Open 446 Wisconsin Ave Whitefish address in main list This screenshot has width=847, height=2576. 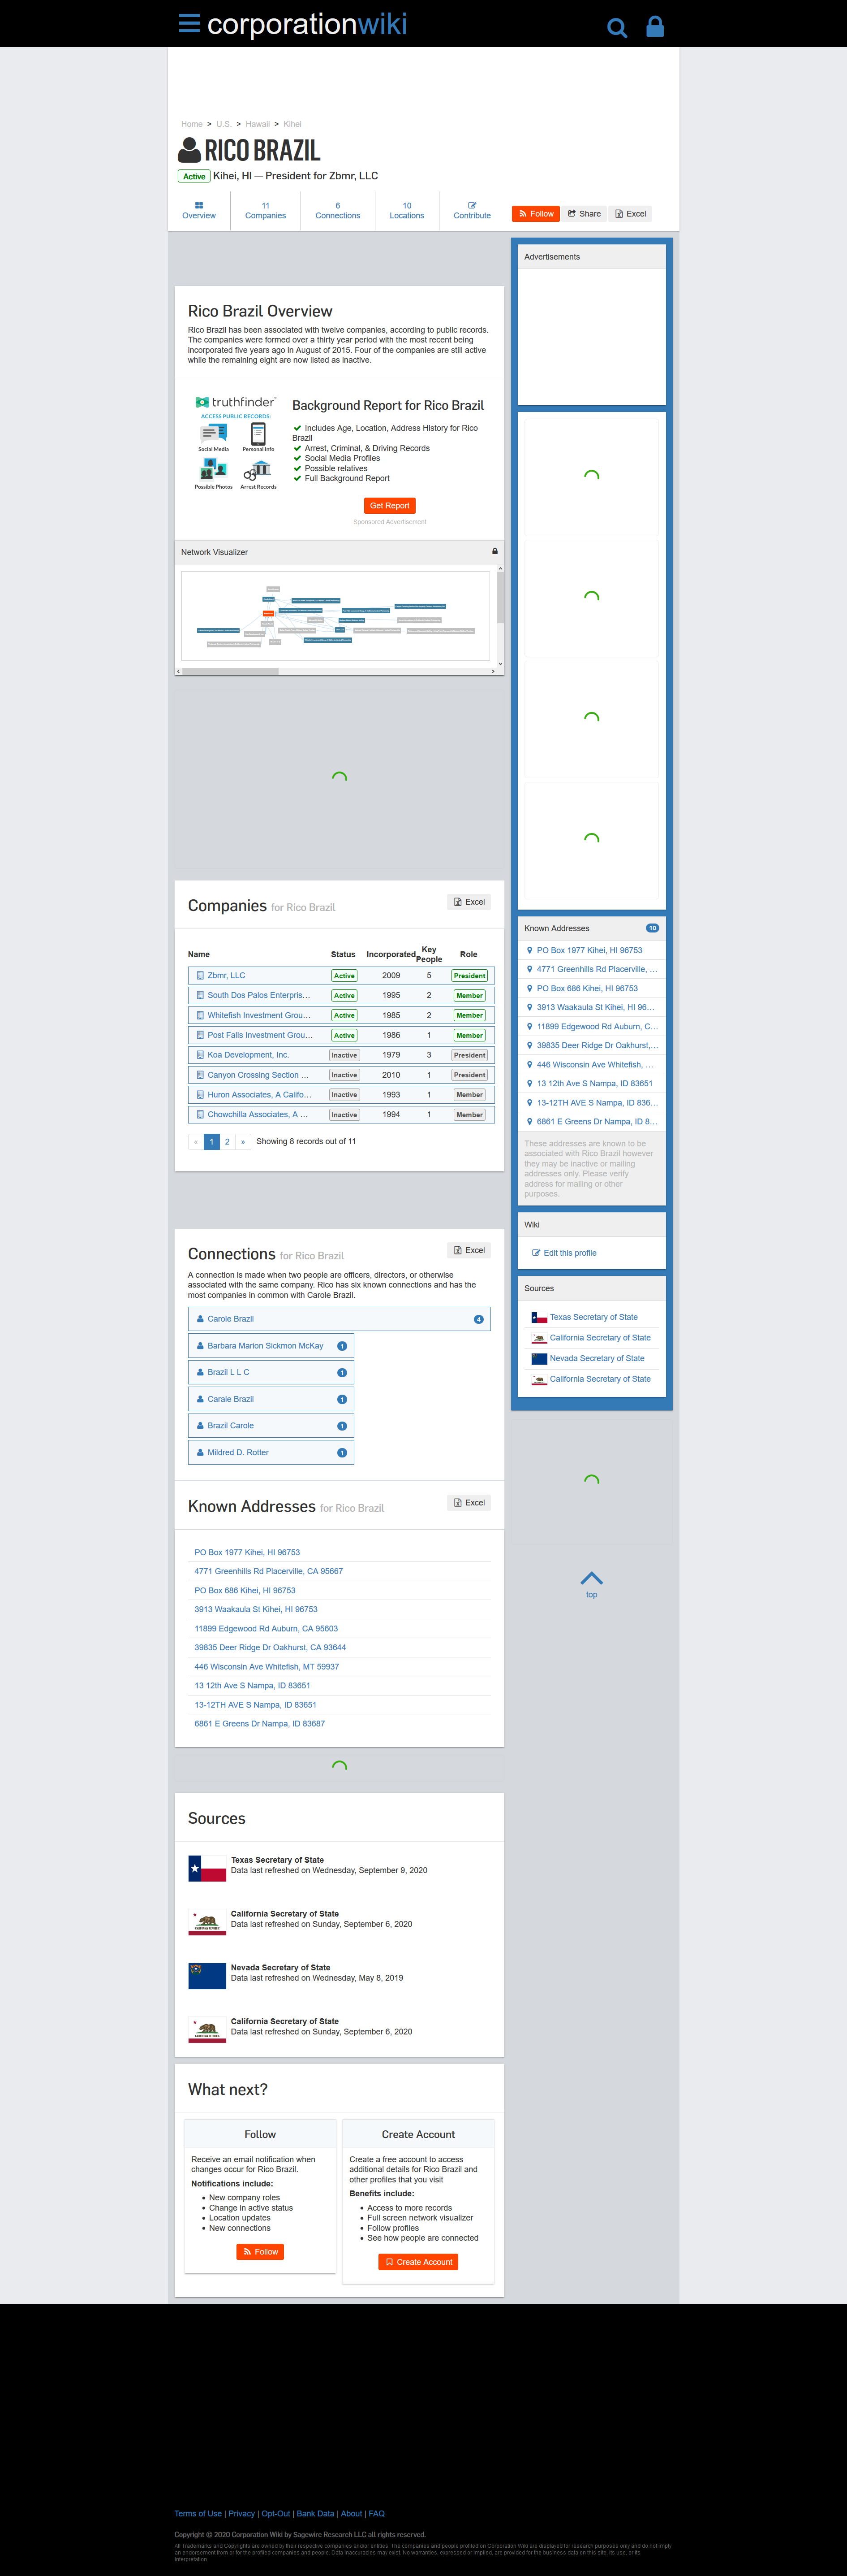[267, 1666]
